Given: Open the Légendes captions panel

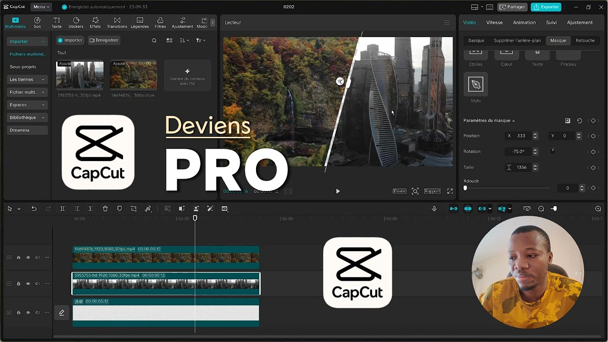Looking at the screenshot, I should (140, 23).
